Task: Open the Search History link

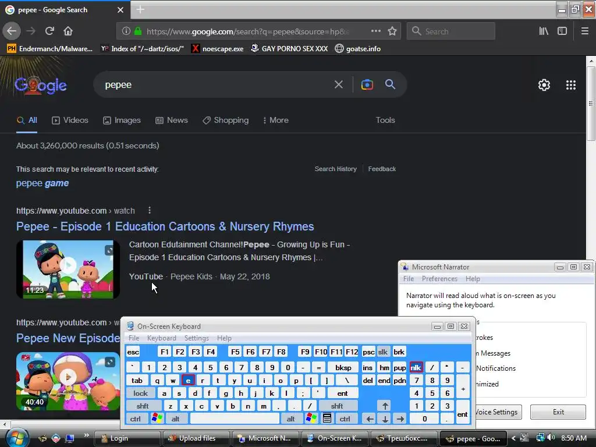Action: pyautogui.click(x=335, y=169)
